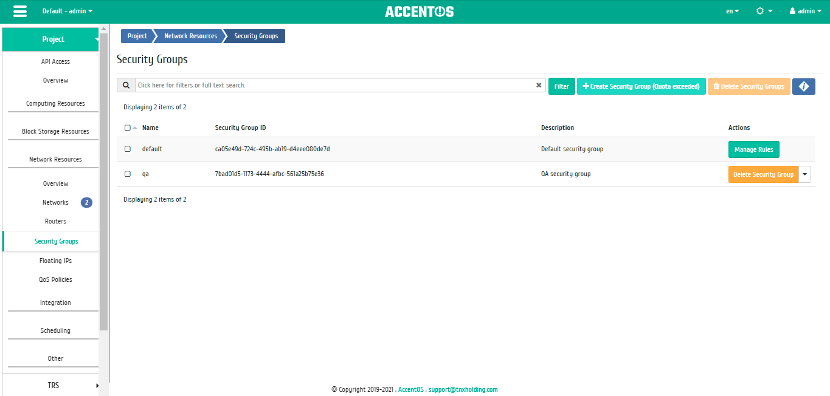830x396 pixels.
Task: Open project Overview in sidebar
Action: (x=55, y=80)
